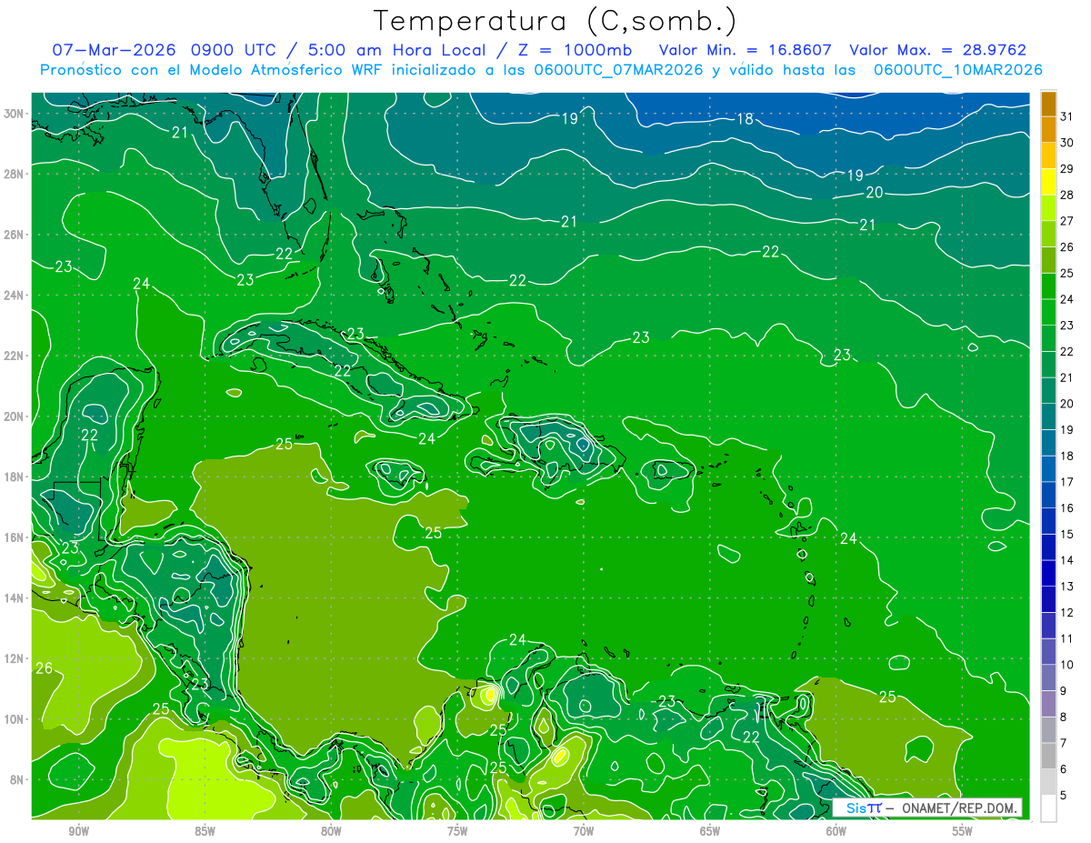1091x843 pixels.
Task: Click the 27 label on the color bar
Action: (x=1067, y=221)
